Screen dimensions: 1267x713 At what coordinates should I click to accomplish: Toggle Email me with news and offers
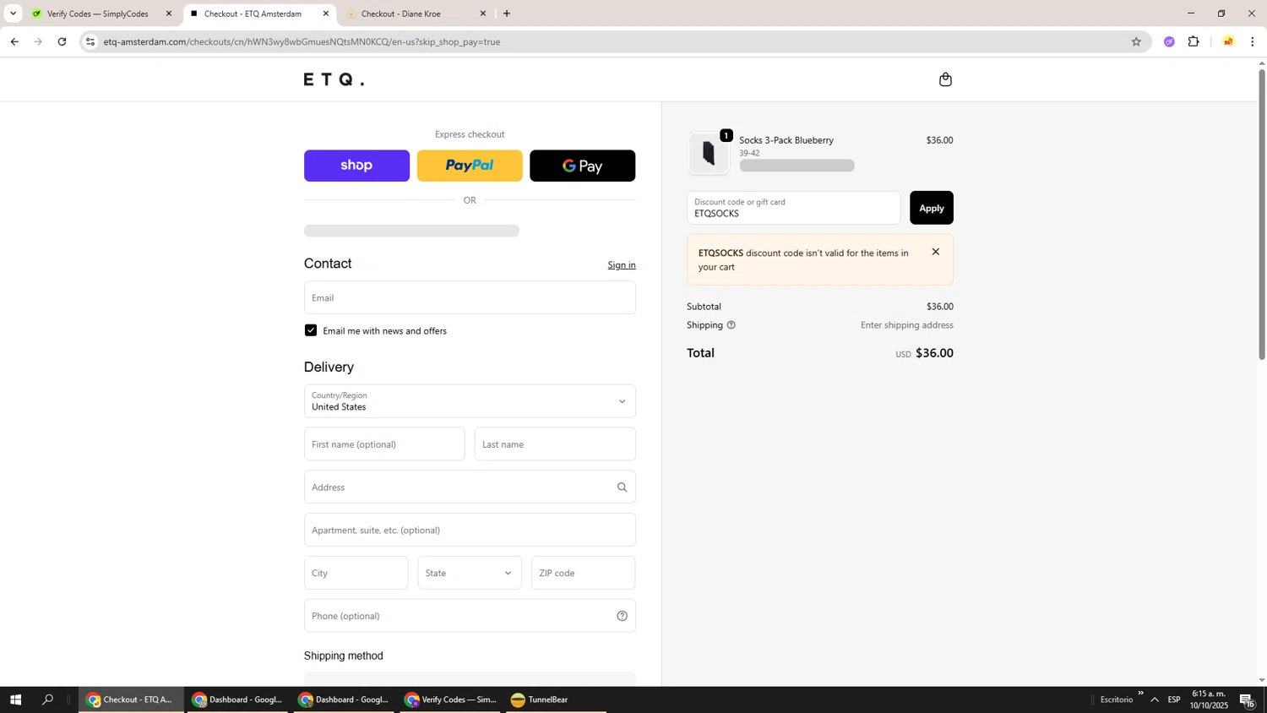(x=311, y=330)
